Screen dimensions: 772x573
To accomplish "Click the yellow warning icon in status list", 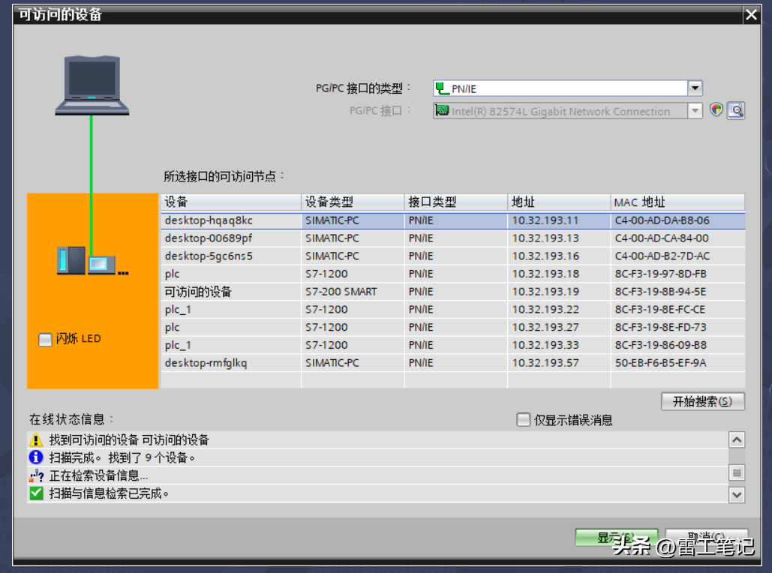I will pyautogui.click(x=36, y=440).
